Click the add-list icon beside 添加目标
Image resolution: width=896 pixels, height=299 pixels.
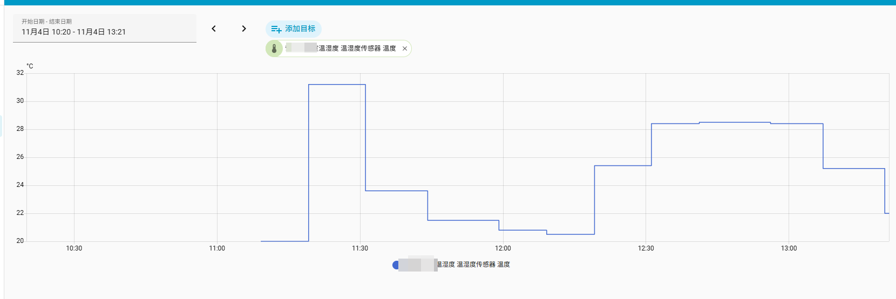(276, 29)
